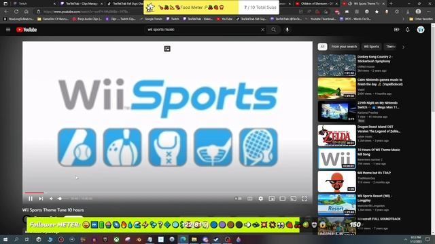Open Donkey Kong Country 2 Stickerbush Symphony thumbnail
The image size is (435, 244).
[x=337, y=65]
